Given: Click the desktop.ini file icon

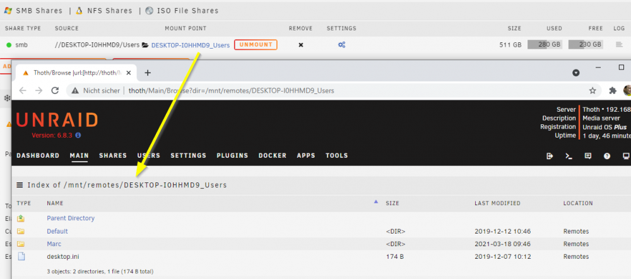Looking at the screenshot, I should click(21, 256).
